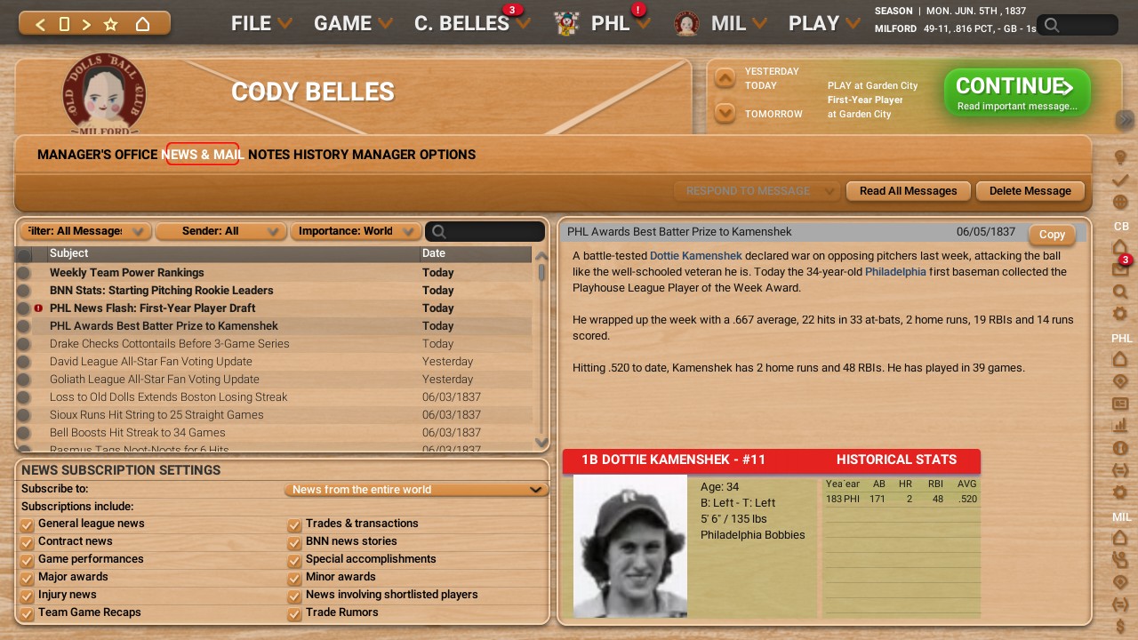Click the Philadelphia team logo in top bar
Viewport: 1138px width, 640px height.
click(566, 23)
